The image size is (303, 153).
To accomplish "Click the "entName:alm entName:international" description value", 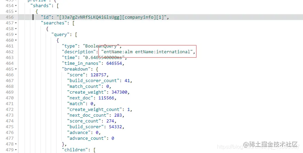I will click(147, 52).
